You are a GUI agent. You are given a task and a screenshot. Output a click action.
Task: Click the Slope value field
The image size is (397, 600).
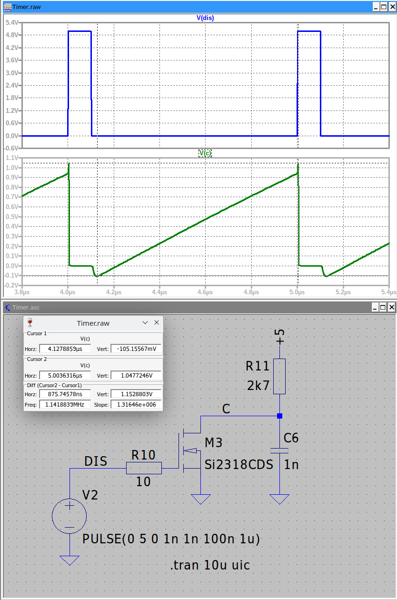(136, 405)
